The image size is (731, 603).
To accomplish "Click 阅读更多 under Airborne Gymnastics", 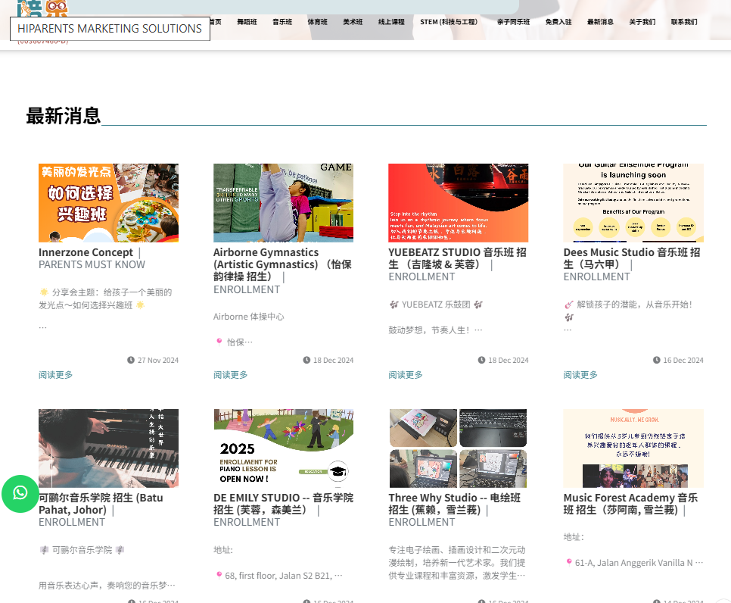I will coord(231,375).
